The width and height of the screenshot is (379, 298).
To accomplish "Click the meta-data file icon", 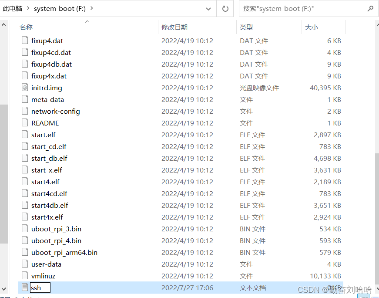I will click(25, 99).
